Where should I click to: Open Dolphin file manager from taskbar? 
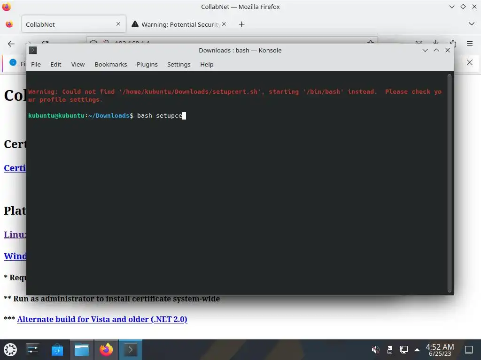pos(82,350)
